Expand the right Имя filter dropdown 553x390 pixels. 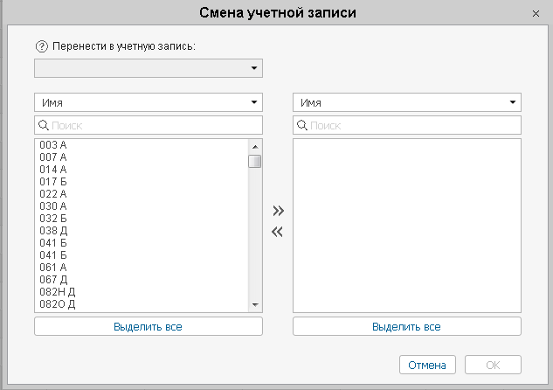tap(407, 102)
